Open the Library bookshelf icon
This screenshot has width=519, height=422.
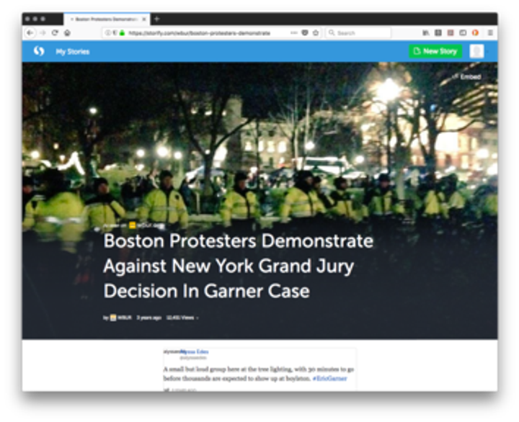coord(426,32)
